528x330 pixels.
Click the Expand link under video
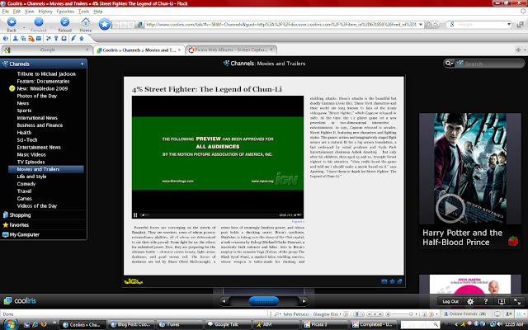point(298,222)
